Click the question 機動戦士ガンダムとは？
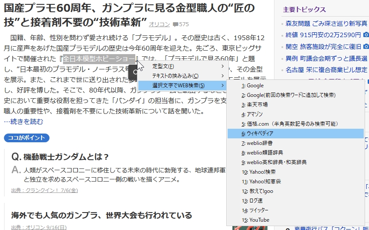The width and height of the screenshot is (369, 230). tap(66, 157)
